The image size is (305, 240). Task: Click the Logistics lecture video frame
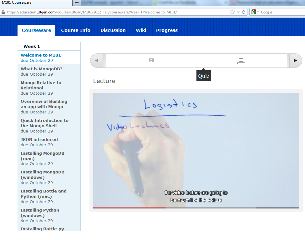(x=196, y=150)
